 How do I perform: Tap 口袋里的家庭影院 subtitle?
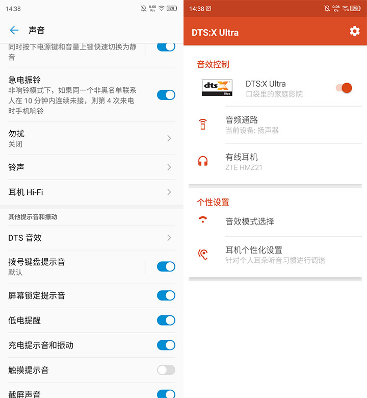coord(274,94)
